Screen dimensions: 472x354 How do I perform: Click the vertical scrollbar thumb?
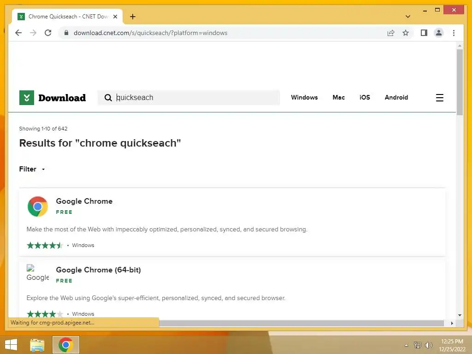pos(460,82)
